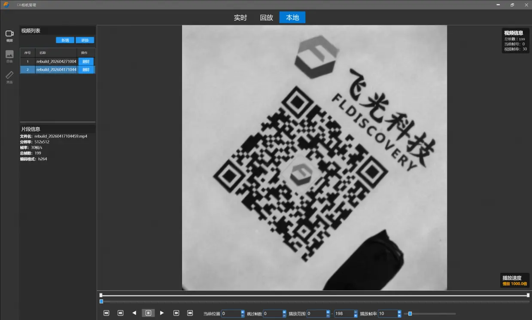The height and width of the screenshot is (320, 532).
Task: Increase 播放范围 start with its up arrow
Action: tap(328, 312)
